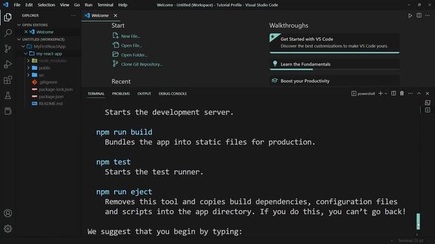The height and width of the screenshot is (244, 435).
Task: Kill the terminal with trash icon
Action: [x=402, y=94]
